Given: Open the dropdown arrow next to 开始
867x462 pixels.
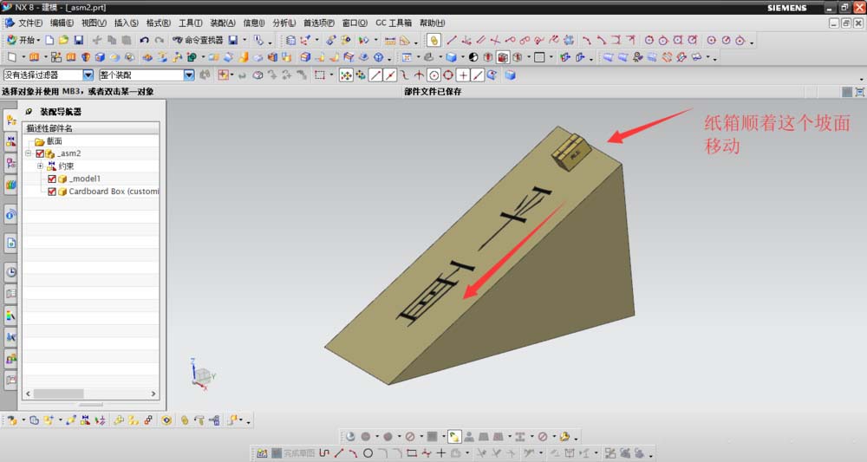Looking at the screenshot, I should 38,41.
